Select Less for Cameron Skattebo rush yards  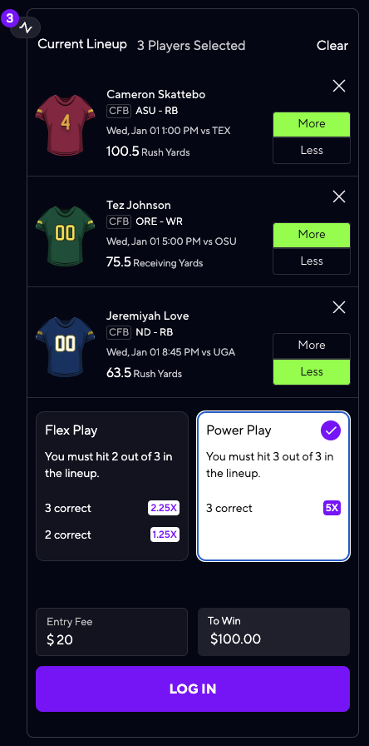pos(312,151)
